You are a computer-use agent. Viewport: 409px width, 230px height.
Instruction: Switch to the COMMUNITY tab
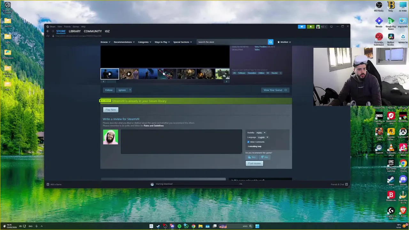point(93,31)
